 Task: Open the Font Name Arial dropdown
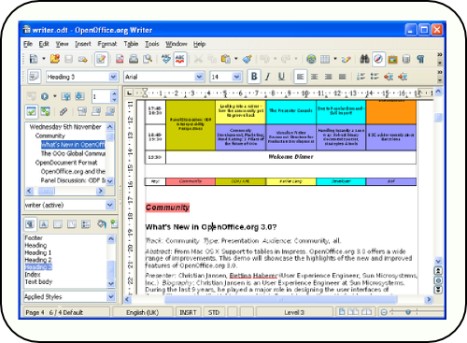tap(199, 77)
